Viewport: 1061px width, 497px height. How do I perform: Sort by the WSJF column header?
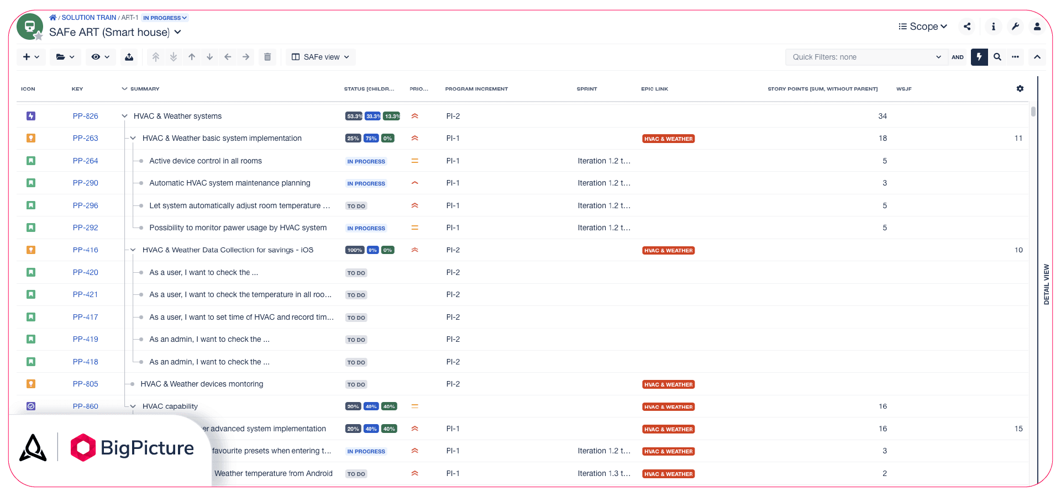[x=904, y=88]
